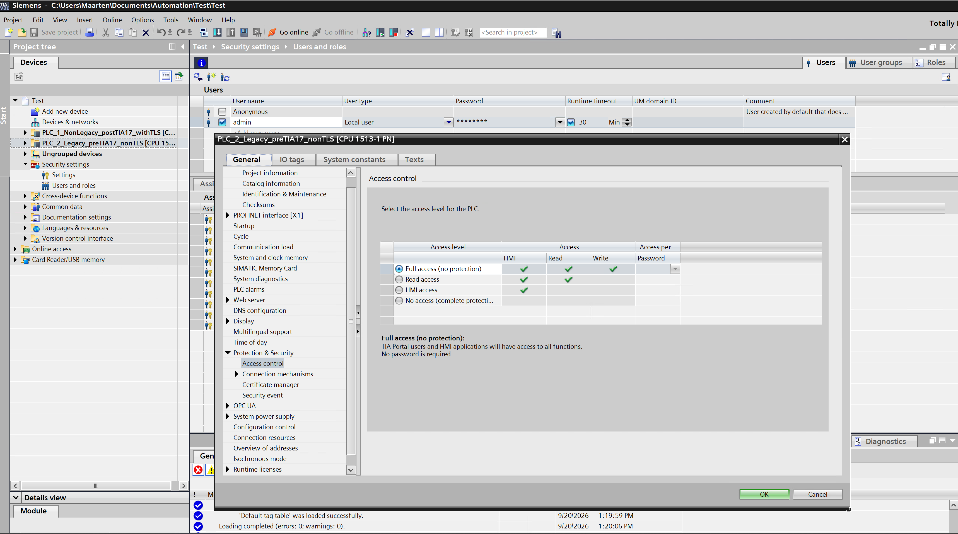Select the HMI access radio button
958x534 pixels.
399,290
